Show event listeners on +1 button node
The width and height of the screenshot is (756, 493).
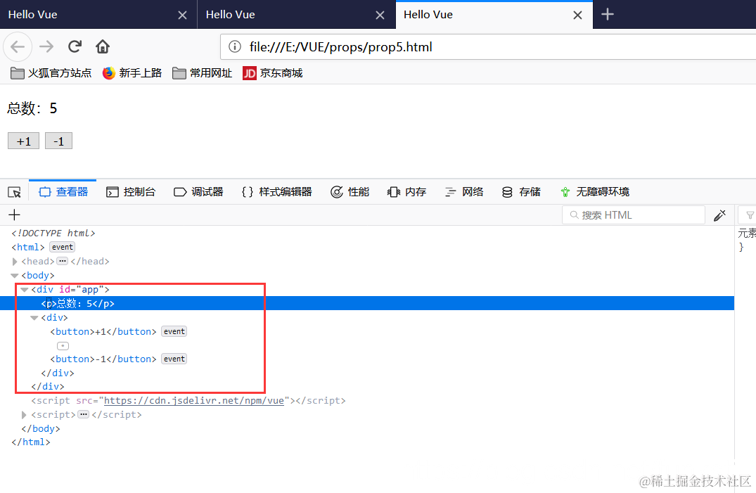174,331
